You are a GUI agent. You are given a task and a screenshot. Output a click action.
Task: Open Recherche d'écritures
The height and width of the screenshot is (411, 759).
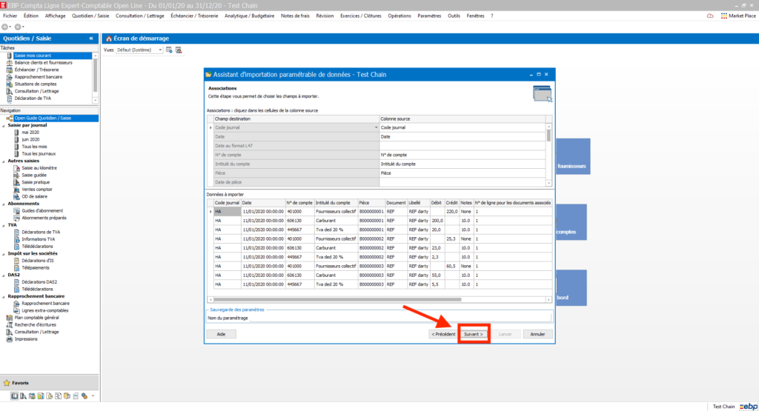35,325
